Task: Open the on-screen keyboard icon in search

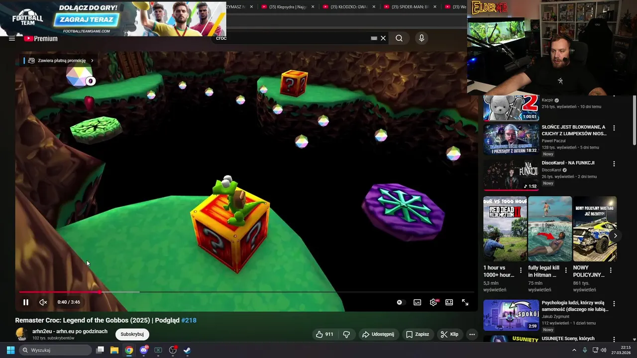Action: tap(374, 38)
